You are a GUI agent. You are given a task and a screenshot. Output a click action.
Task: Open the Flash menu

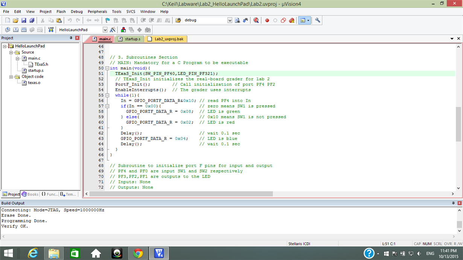point(61,12)
